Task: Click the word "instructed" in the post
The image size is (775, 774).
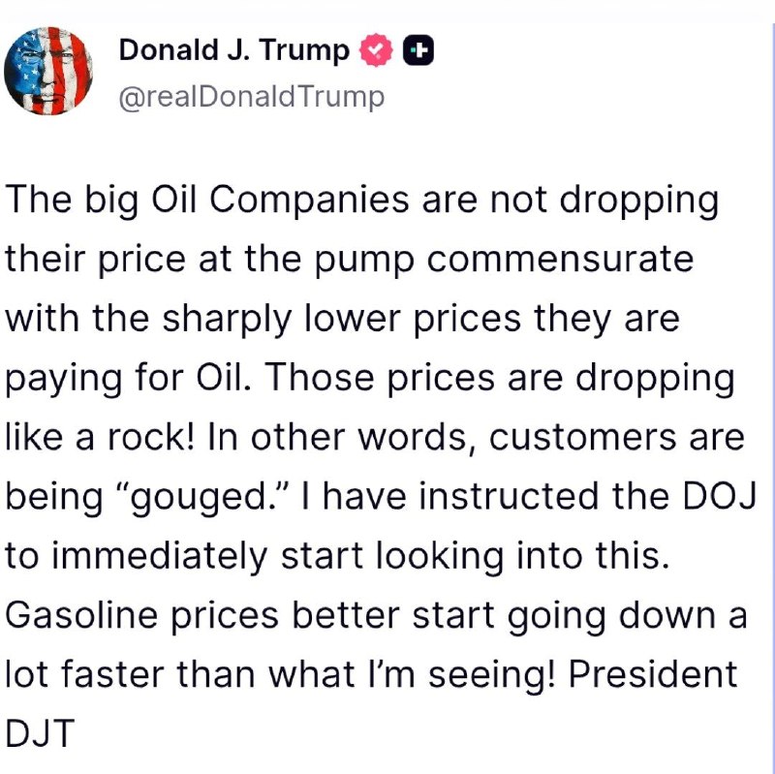Action: click(x=510, y=496)
